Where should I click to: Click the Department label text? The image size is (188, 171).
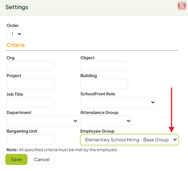coord(19,112)
